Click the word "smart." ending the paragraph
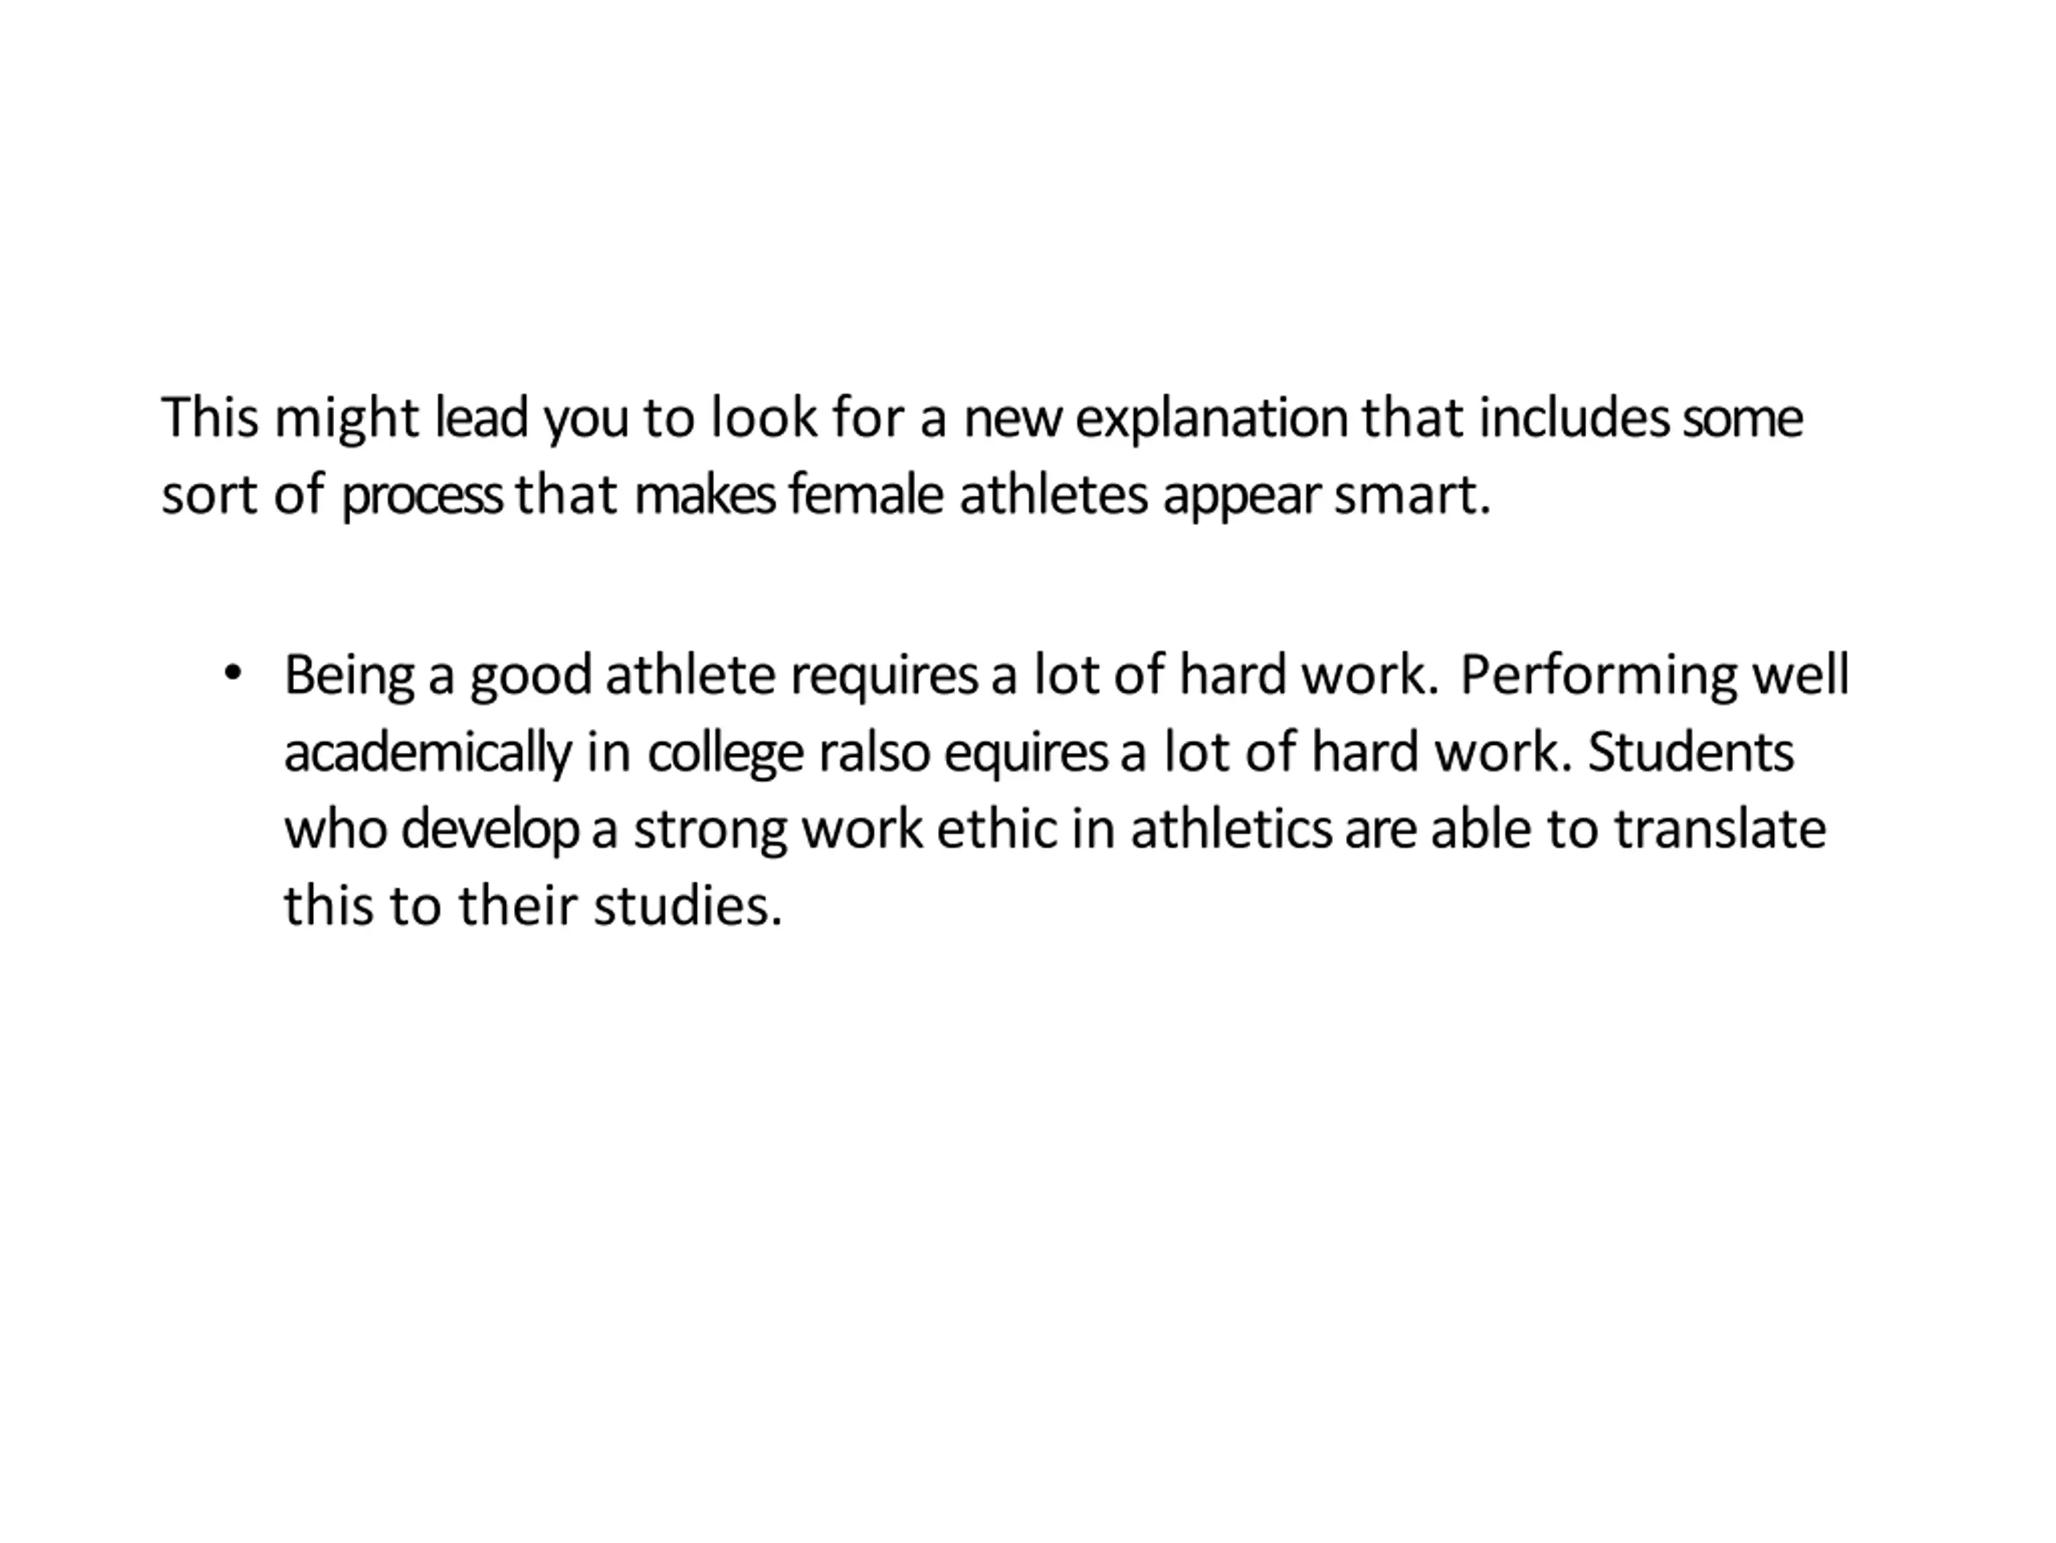Image resolution: width=2056 pixels, height=1543 pixels. coord(1413,495)
